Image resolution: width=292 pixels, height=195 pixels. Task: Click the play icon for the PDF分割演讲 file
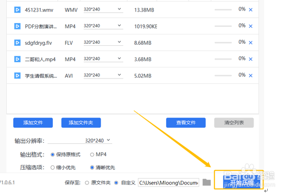(x=17, y=26)
